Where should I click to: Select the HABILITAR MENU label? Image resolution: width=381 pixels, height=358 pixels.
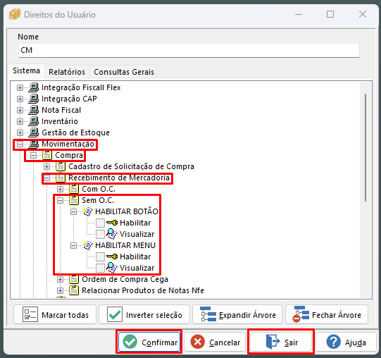125,245
